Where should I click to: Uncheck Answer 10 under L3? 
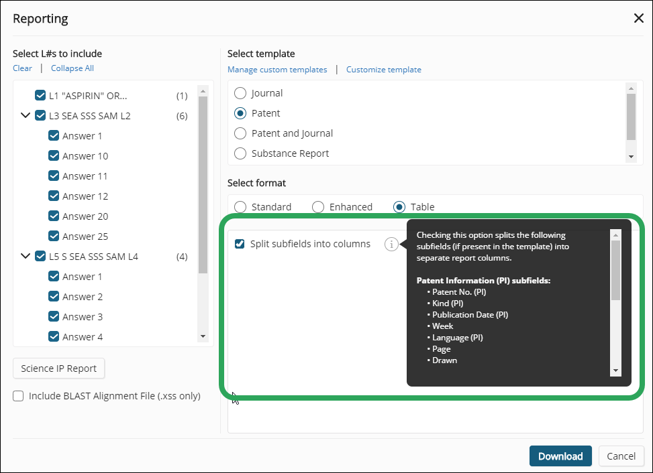[54, 156]
